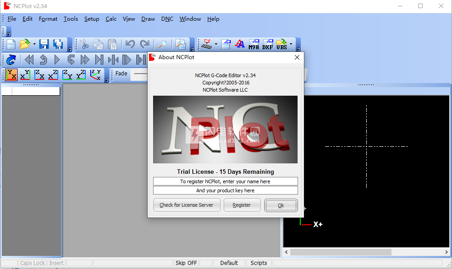Open overflow arrow of the small empty toolbar
The width and height of the screenshot is (452, 269).
pos(9,32)
